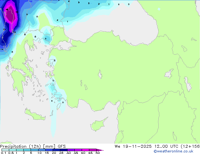Click the "(12+156" forecast offset text
200x154 pixels.
pyautogui.click(x=190, y=146)
